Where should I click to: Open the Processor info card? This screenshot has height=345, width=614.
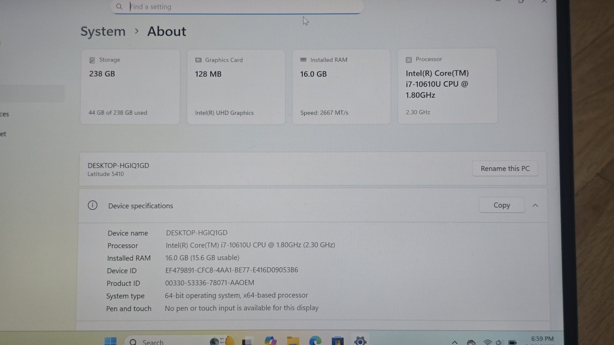[448, 86]
